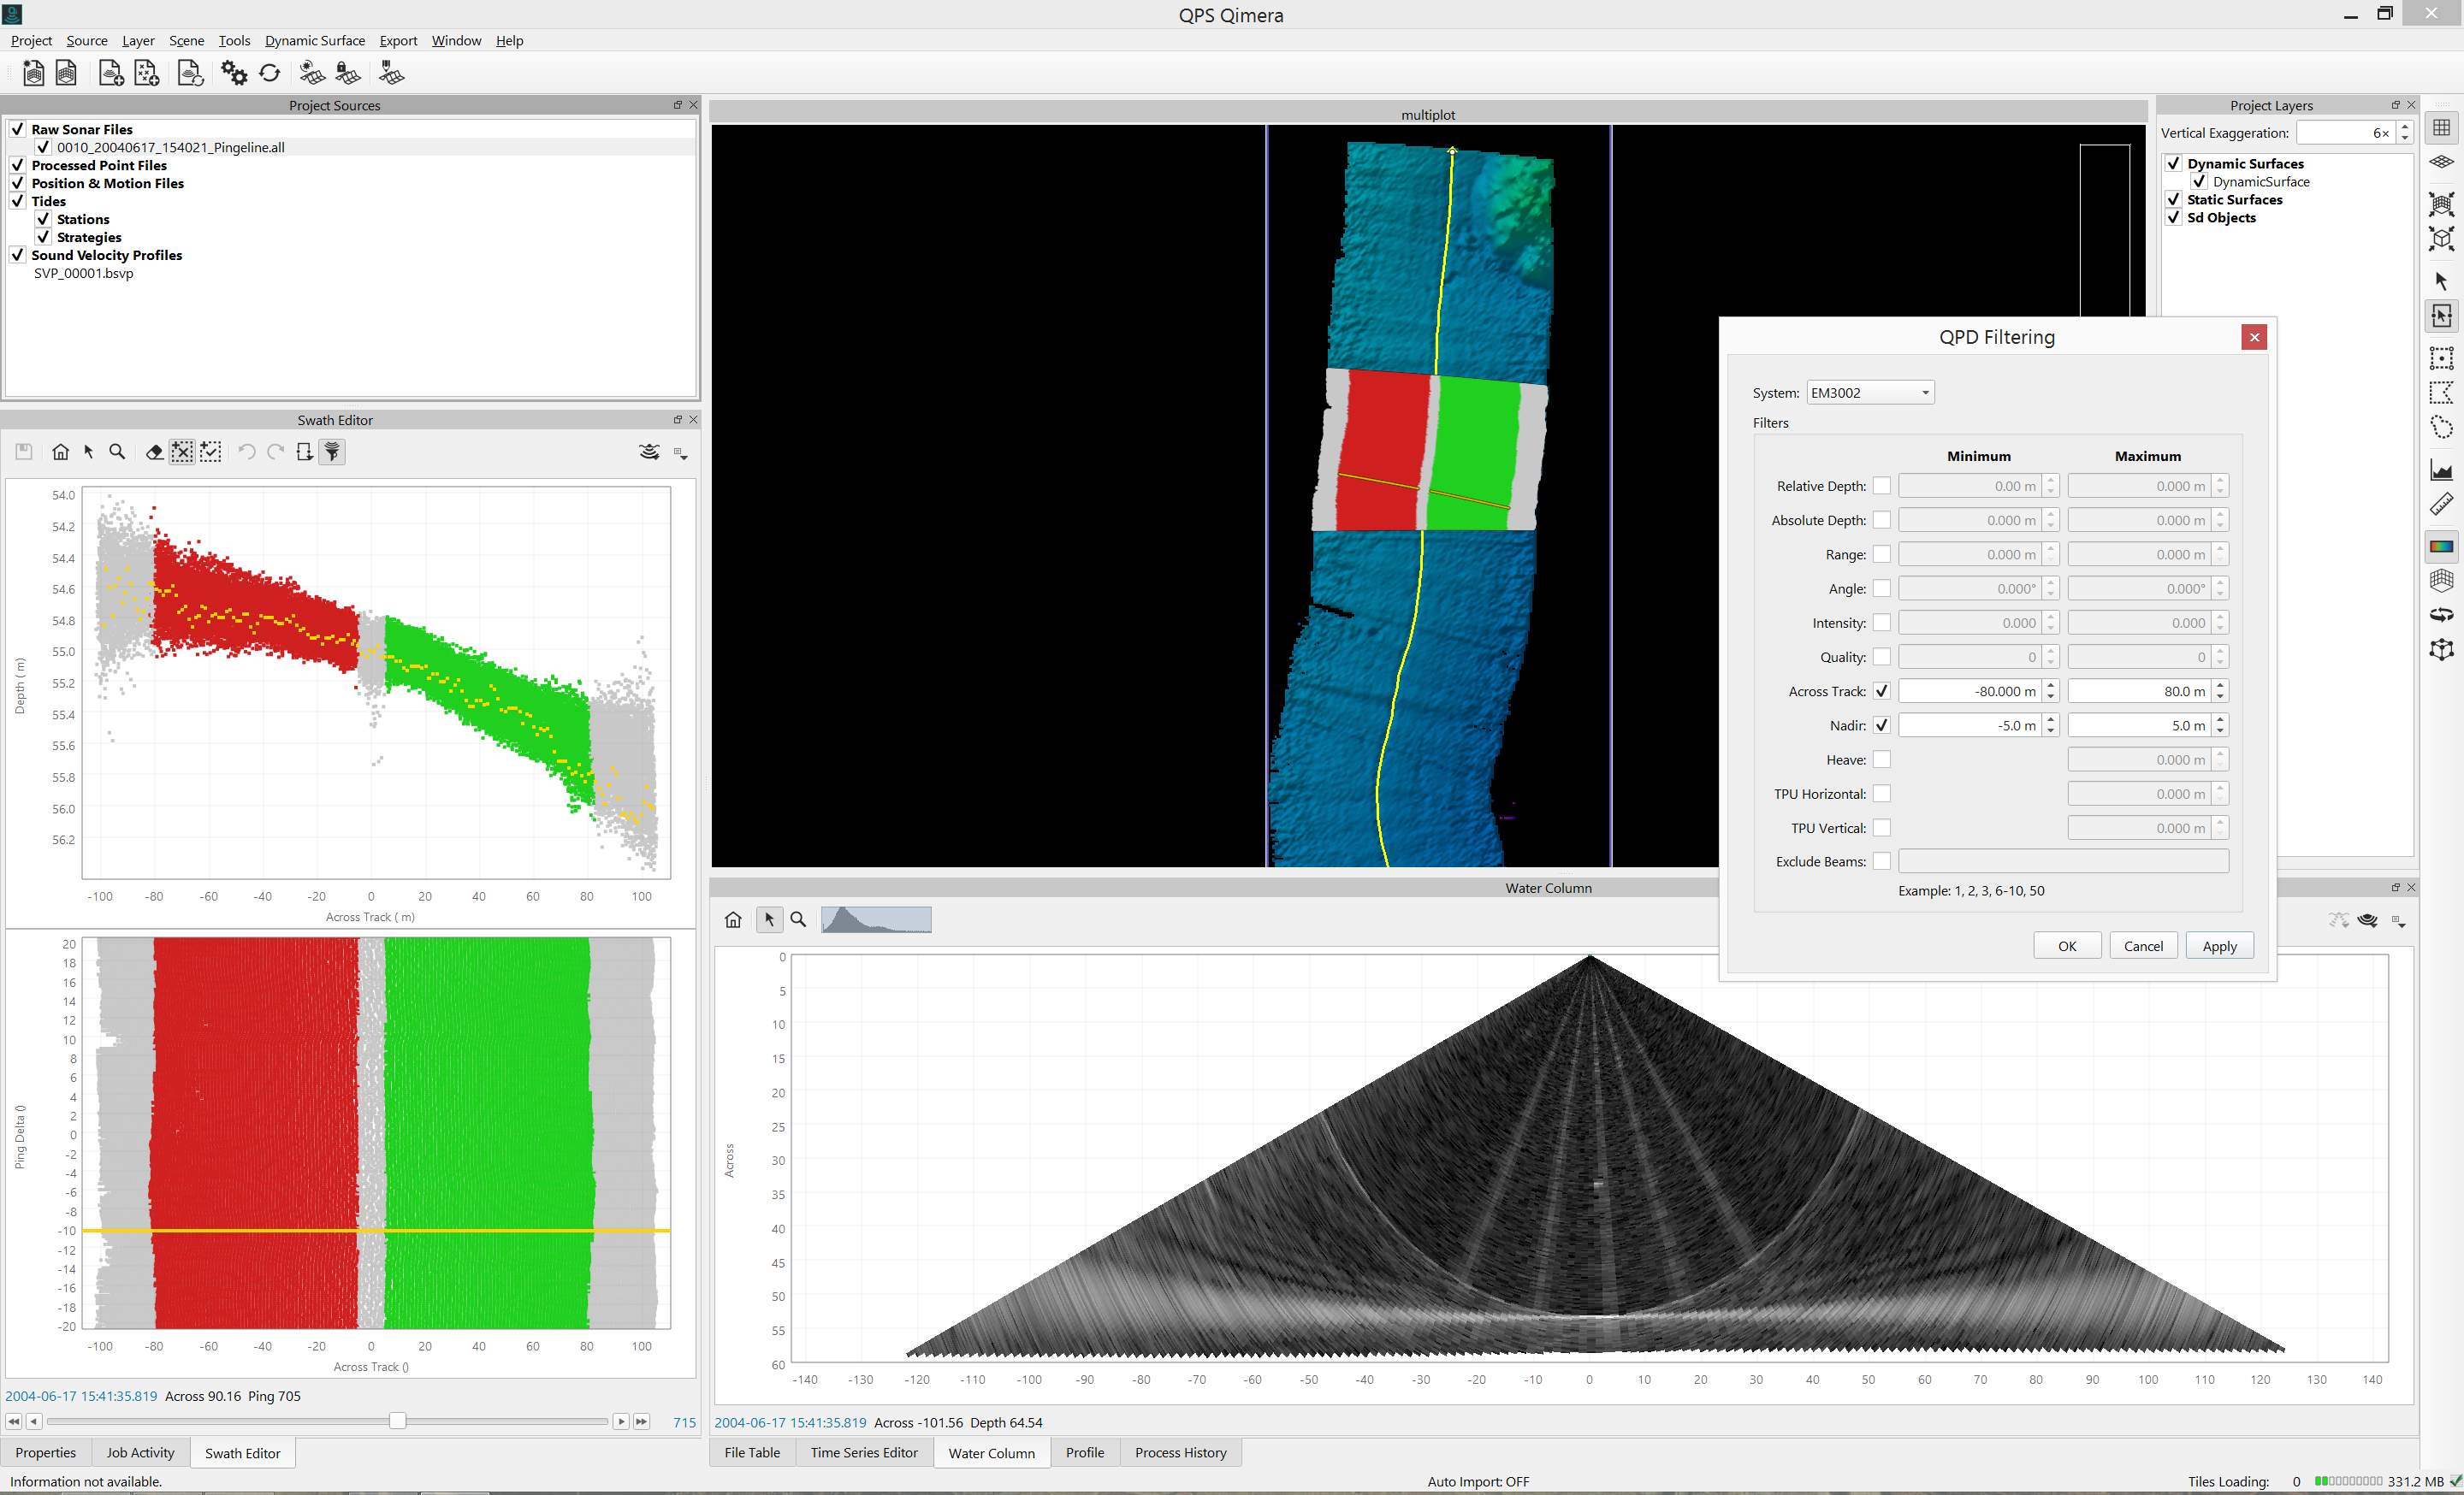Click the processing settings gears icon
This screenshot has height=1495, width=2464.
tap(234, 73)
